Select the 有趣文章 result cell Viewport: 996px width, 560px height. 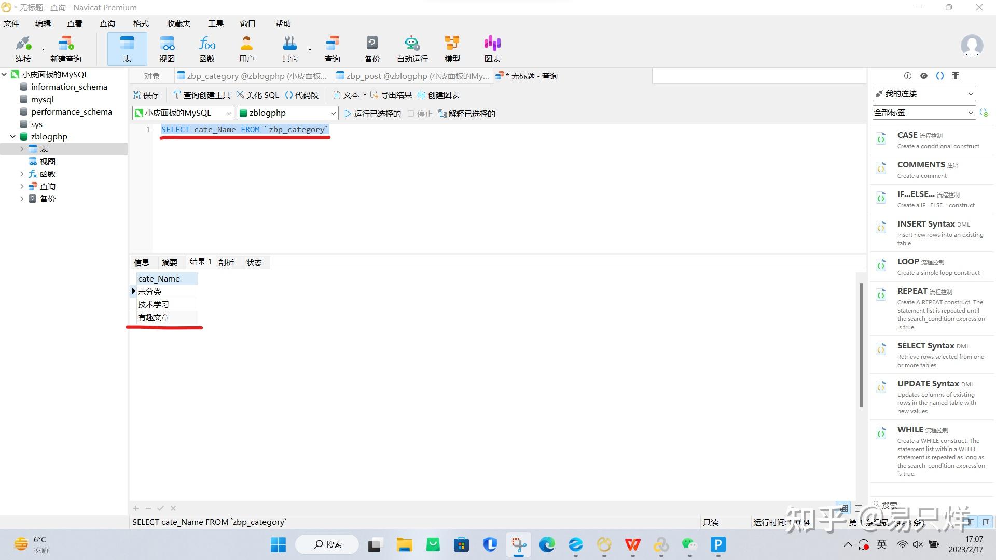[x=167, y=317]
